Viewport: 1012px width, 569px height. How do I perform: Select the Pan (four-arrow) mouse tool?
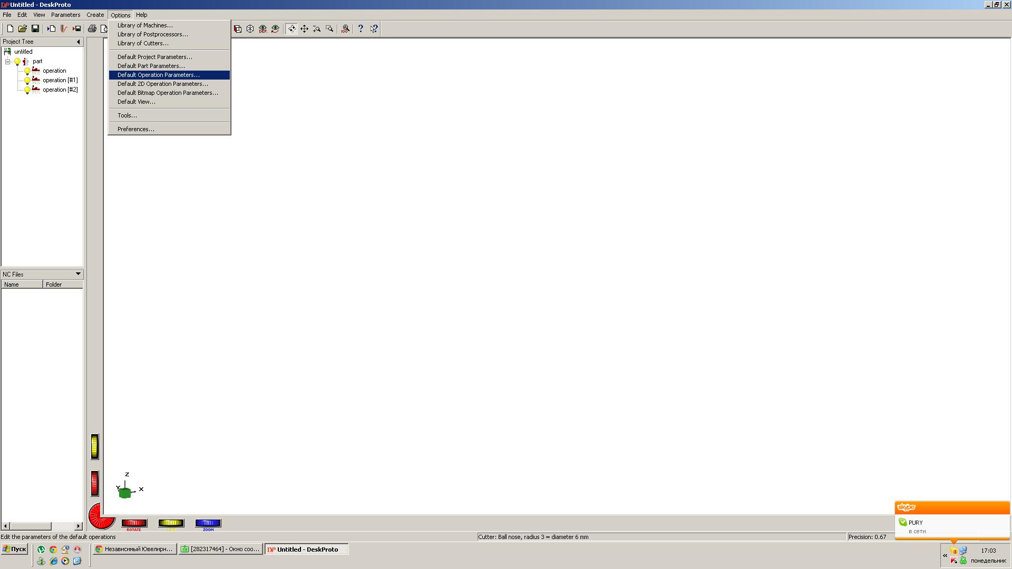pos(304,29)
